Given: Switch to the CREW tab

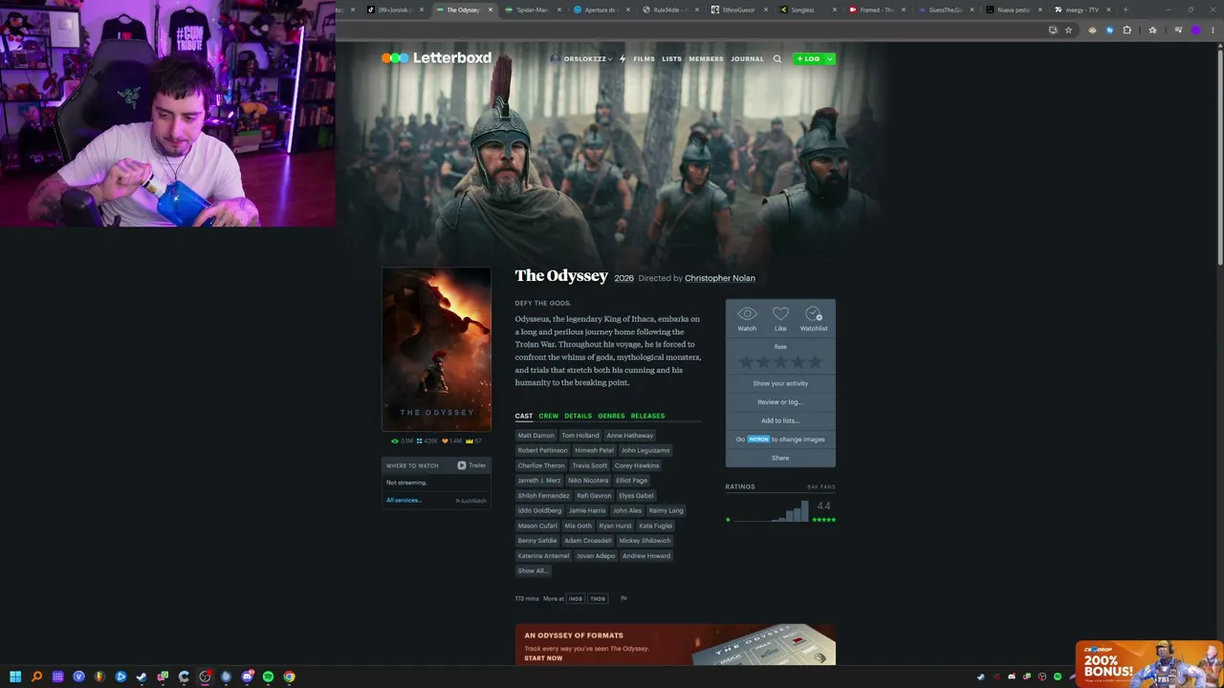Looking at the screenshot, I should pos(548,416).
